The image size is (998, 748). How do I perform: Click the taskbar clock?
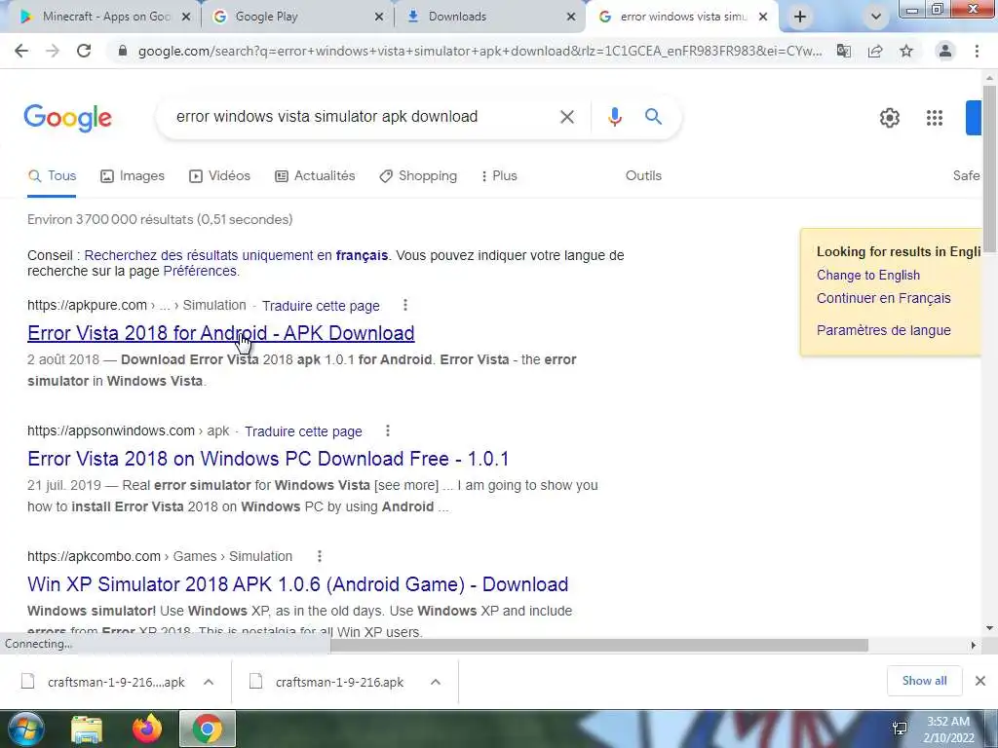948,729
